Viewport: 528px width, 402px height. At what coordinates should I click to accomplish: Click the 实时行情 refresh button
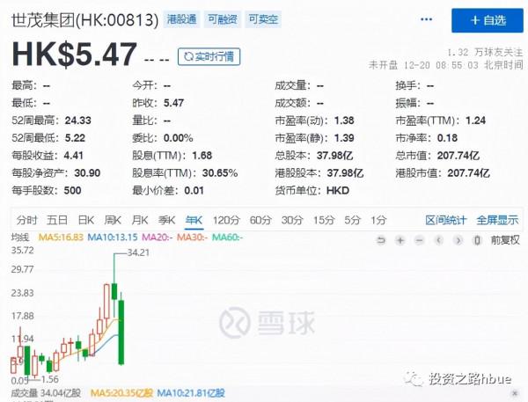coord(209,56)
